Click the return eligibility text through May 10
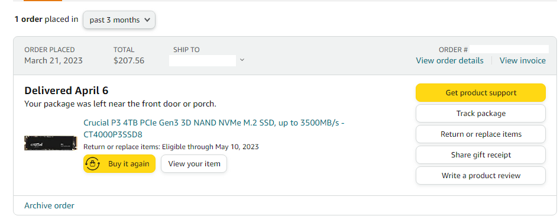Screen dimensions: 560x219 pos(171,146)
